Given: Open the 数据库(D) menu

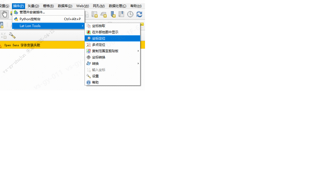Looking at the screenshot, I should (65, 6).
